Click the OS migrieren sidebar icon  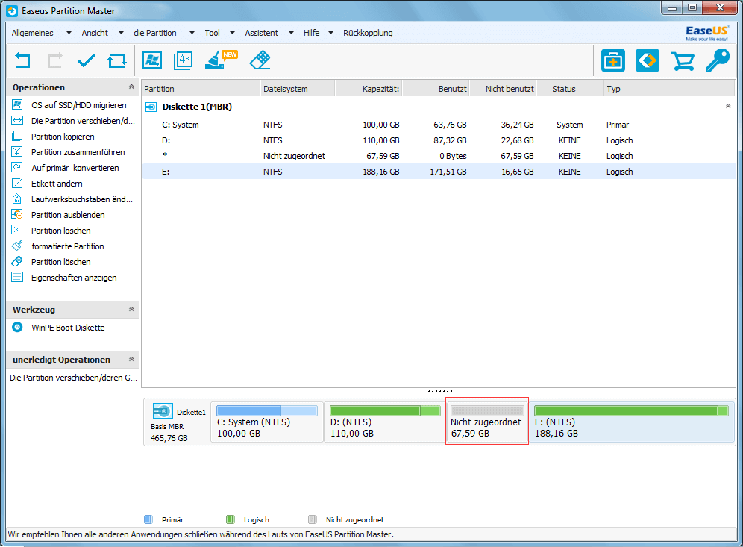[x=17, y=104]
